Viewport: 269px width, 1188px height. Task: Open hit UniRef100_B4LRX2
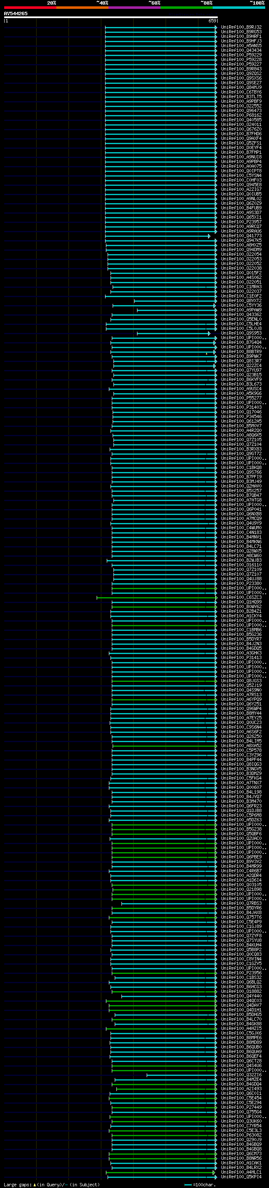(241, 1168)
